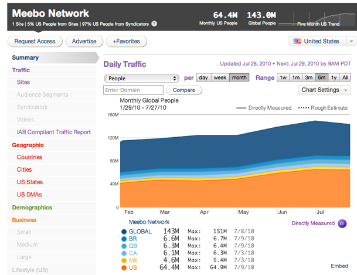
Task: Open the Lifestyle (US) sidebar section
Action: pyautogui.click(x=52, y=270)
